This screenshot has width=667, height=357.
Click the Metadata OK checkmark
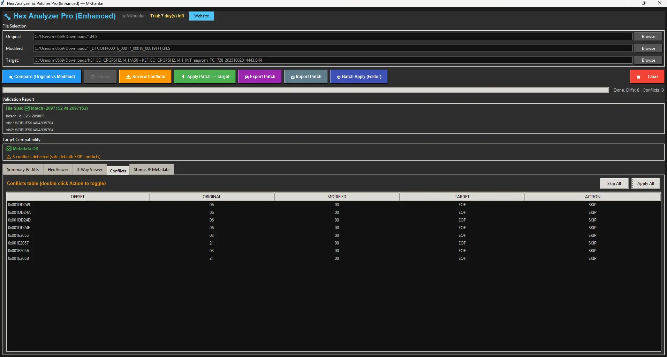click(9, 148)
